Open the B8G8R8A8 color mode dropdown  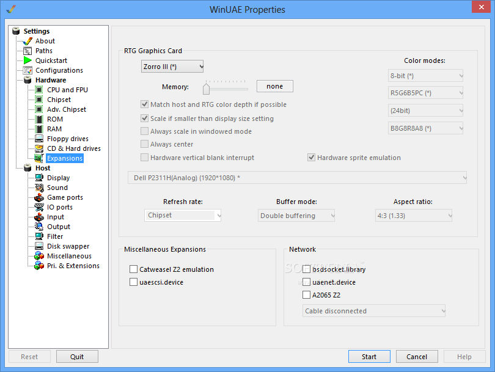pos(425,128)
